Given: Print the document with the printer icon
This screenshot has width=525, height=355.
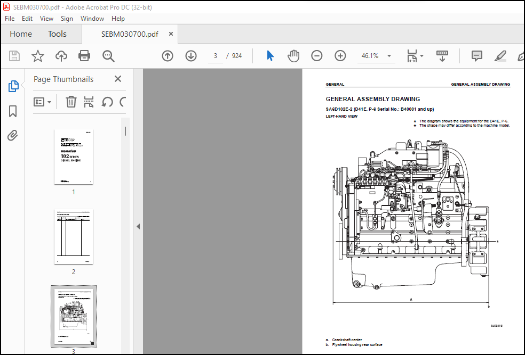Looking at the screenshot, I should point(84,56).
